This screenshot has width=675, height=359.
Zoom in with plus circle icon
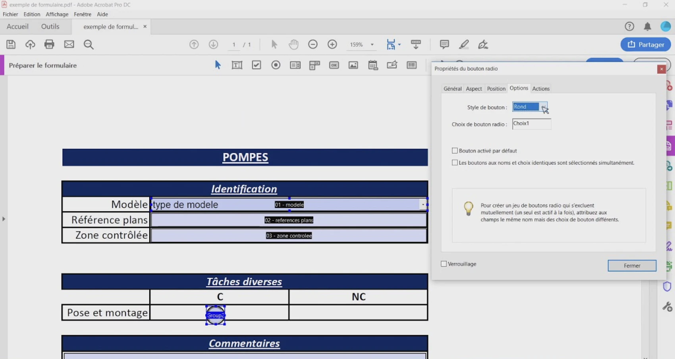pos(332,44)
